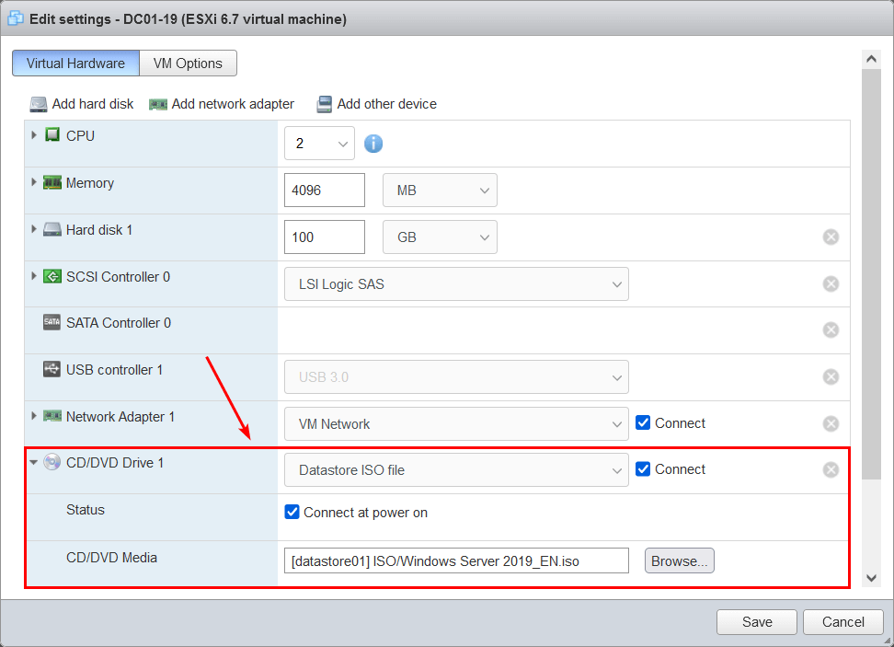Click the CPU info icon
894x647 pixels.
tap(373, 144)
